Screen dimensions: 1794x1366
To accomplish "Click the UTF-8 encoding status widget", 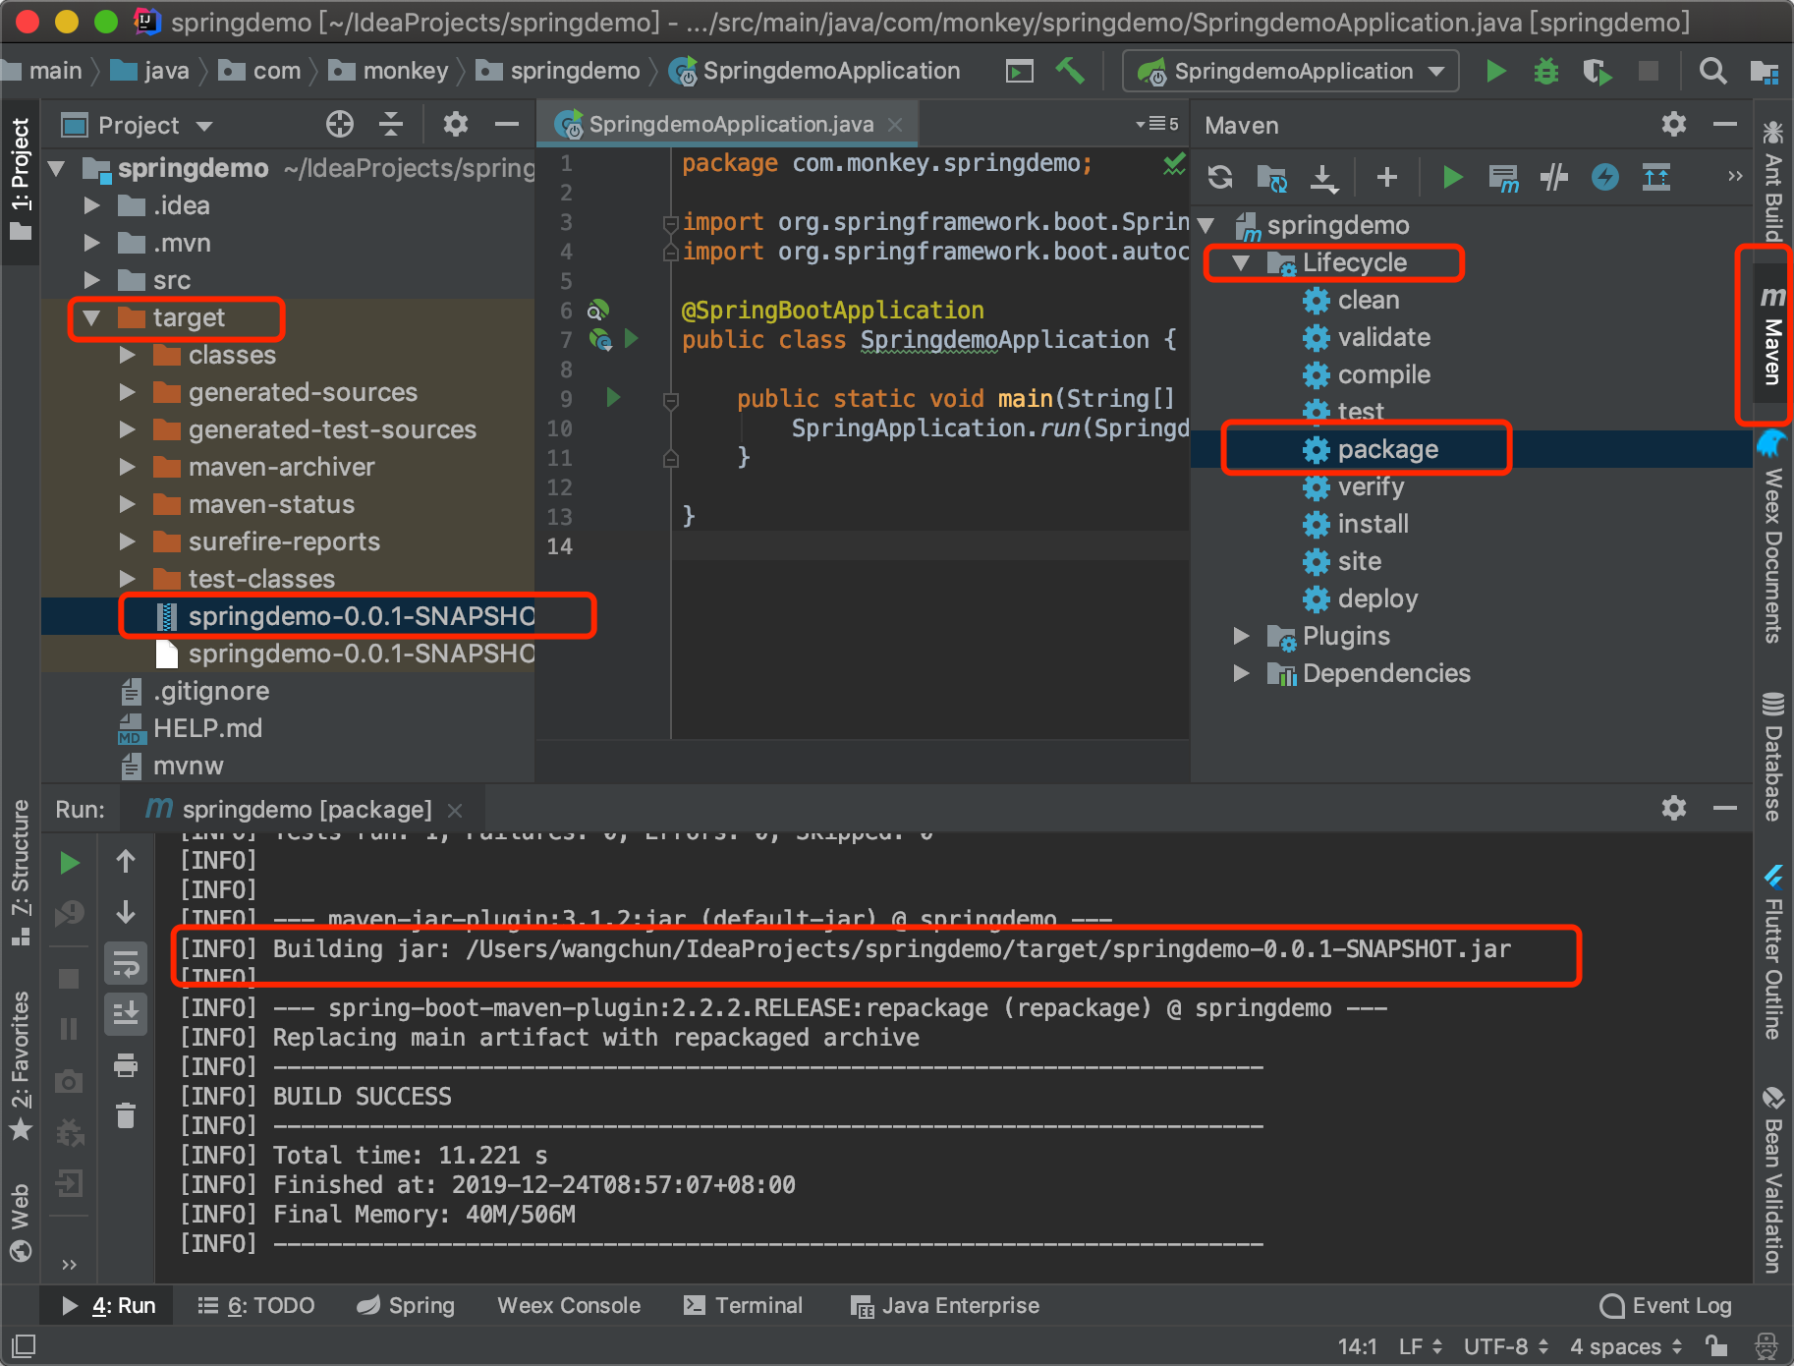I will tap(1505, 1346).
